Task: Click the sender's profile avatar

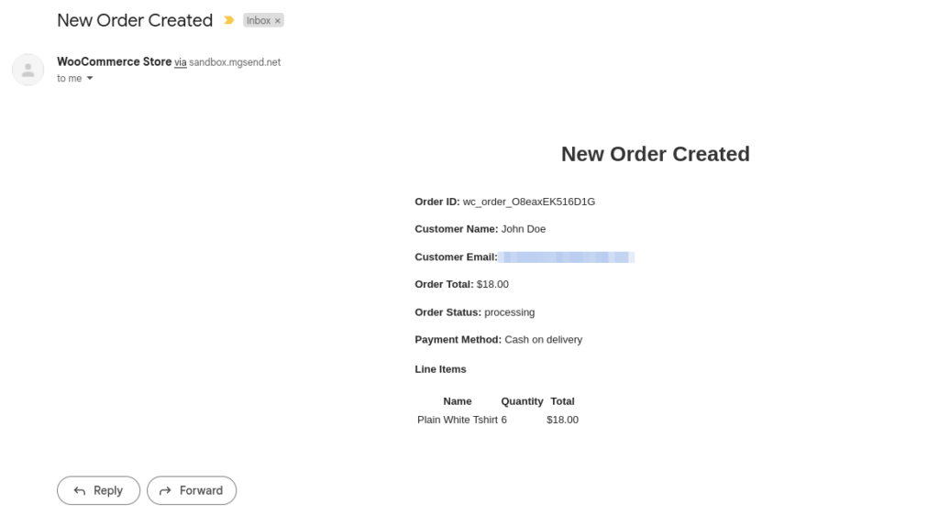Action: point(28,70)
